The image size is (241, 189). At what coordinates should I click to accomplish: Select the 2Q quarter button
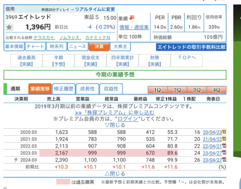[x=177, y=90]
